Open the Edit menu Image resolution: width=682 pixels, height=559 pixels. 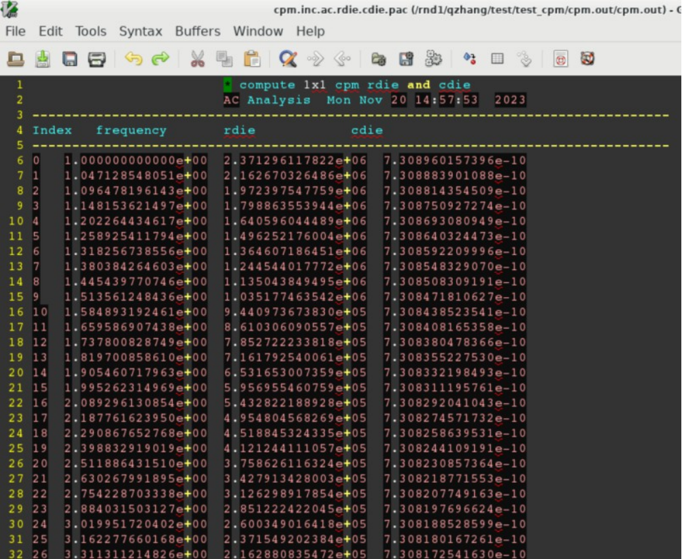coord(50,31)
